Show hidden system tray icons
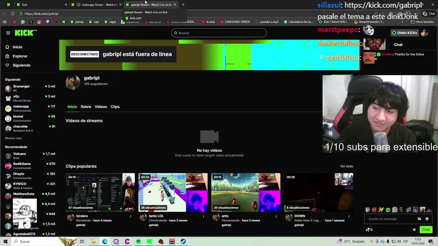This screenshot has height=246, width=438. (371, 242)
